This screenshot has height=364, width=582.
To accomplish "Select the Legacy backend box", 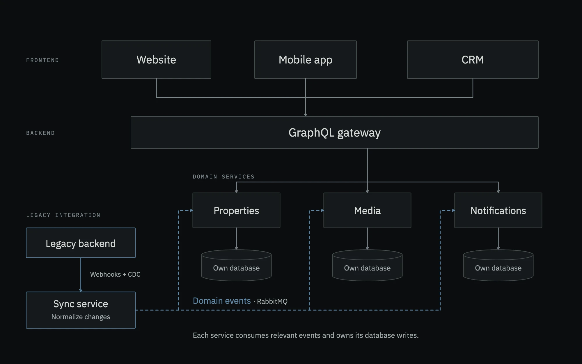I will (x=81, y=243).
